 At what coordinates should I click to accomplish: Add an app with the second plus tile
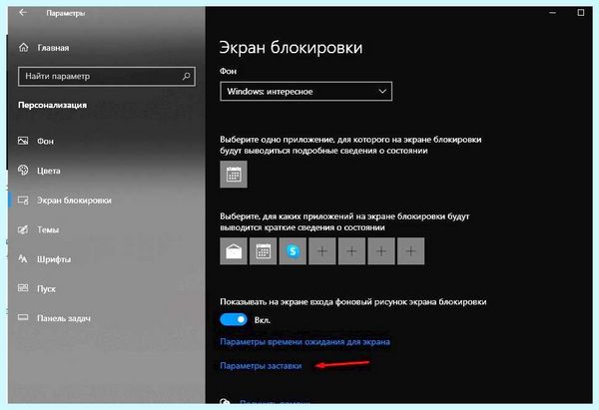pyautogui.click(x=351, y=251)
